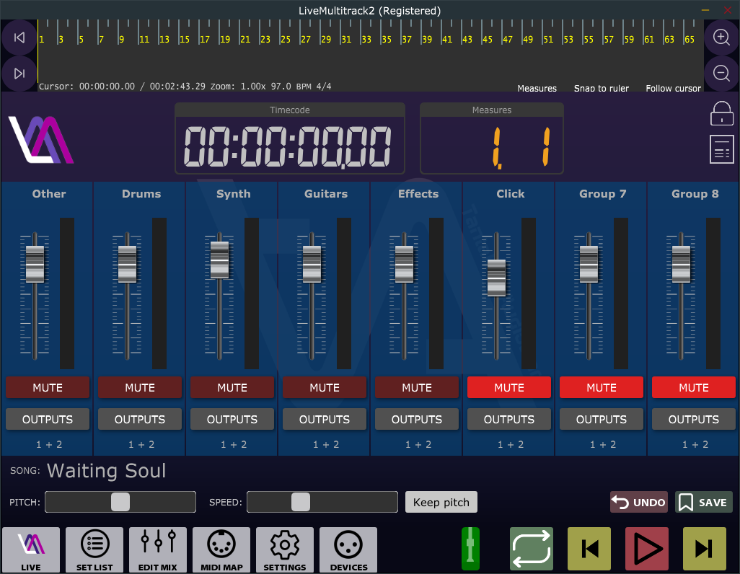
Task: Click the Synth group volume fader
Action: click(219, 260)
